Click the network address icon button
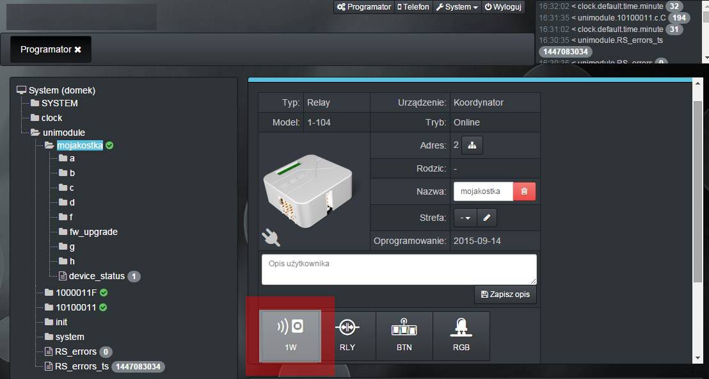Viewport: 709px width, 379px height. point(472,145)
